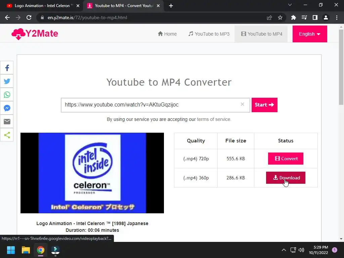
Task: Open the Extensions puzzle icon
Action: [x=293, y=17]
